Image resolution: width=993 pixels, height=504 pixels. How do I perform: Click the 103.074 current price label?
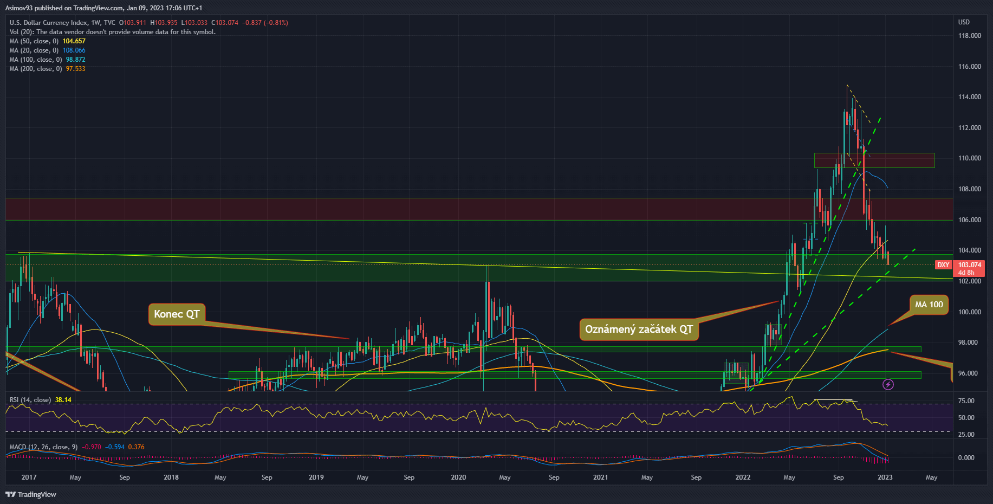[x=970, y=265]
